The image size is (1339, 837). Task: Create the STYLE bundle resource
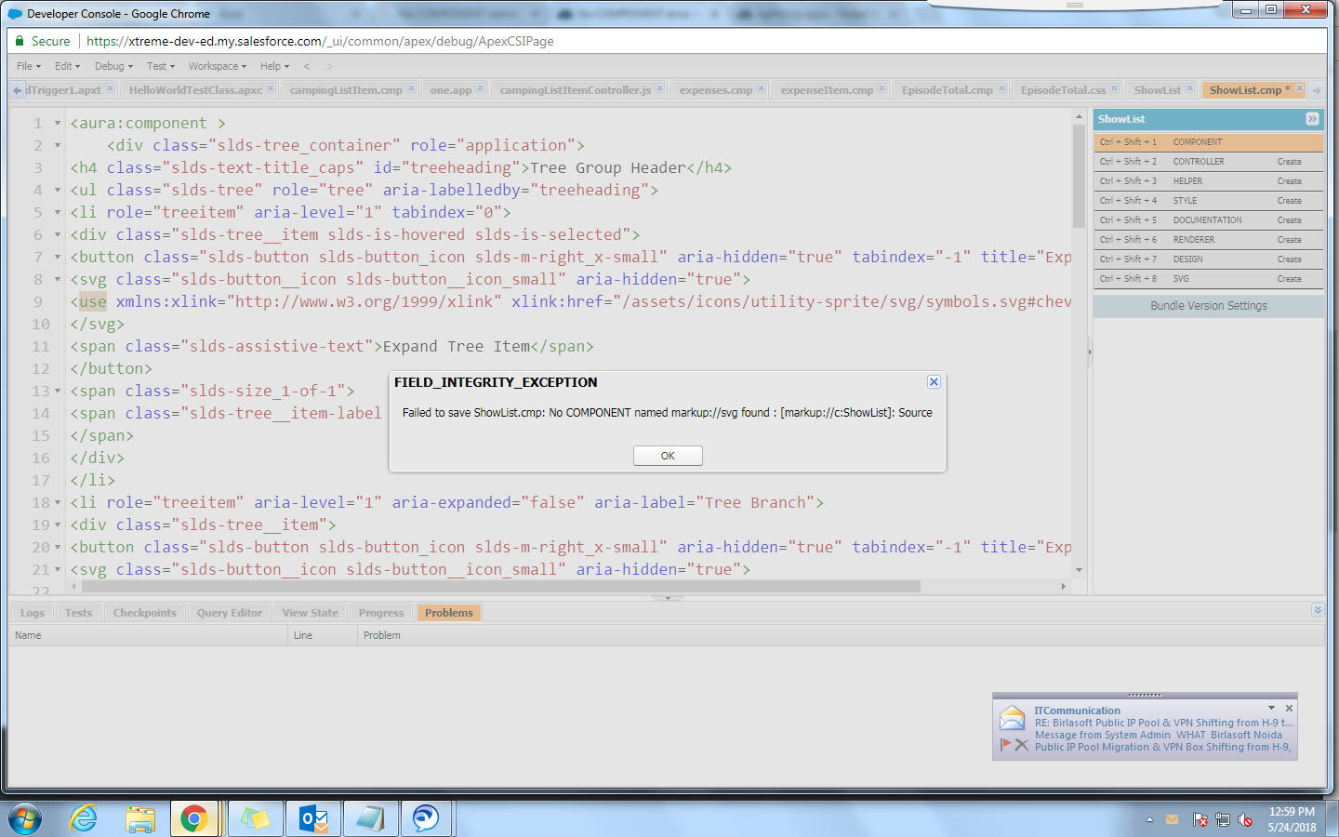(1289, 201)
